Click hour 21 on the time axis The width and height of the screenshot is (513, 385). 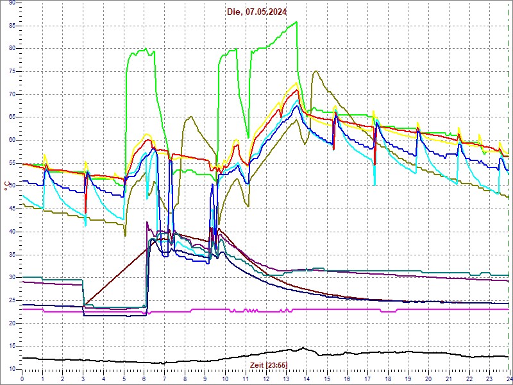[448, 379]
